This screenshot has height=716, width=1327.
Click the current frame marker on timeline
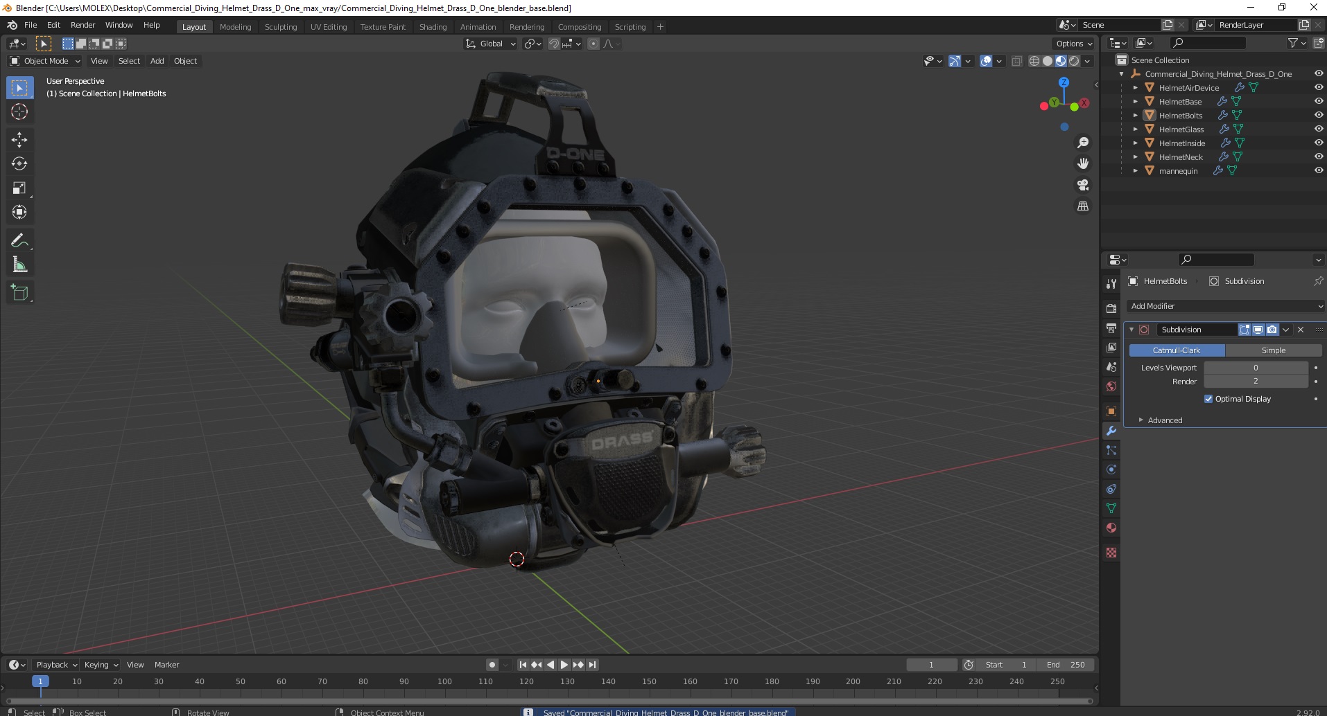coord(40,681)
